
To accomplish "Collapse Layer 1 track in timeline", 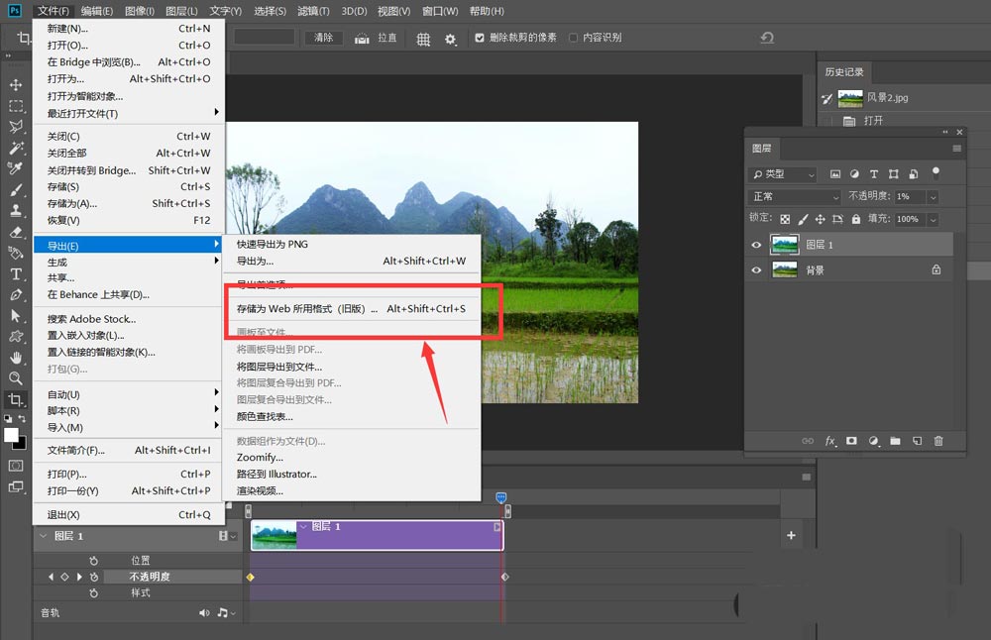I will (x=44, y=536).
